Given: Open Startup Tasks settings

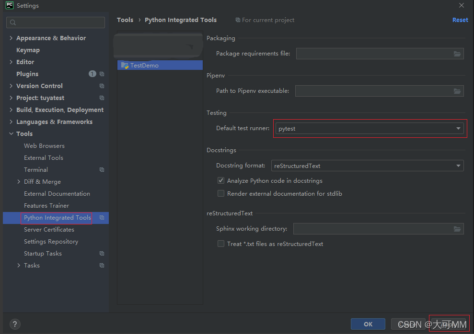Looking at the screenshot, I should [x=43, y=254].
